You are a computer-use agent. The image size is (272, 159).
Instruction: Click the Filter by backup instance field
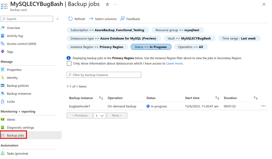(x=104, y=75)
